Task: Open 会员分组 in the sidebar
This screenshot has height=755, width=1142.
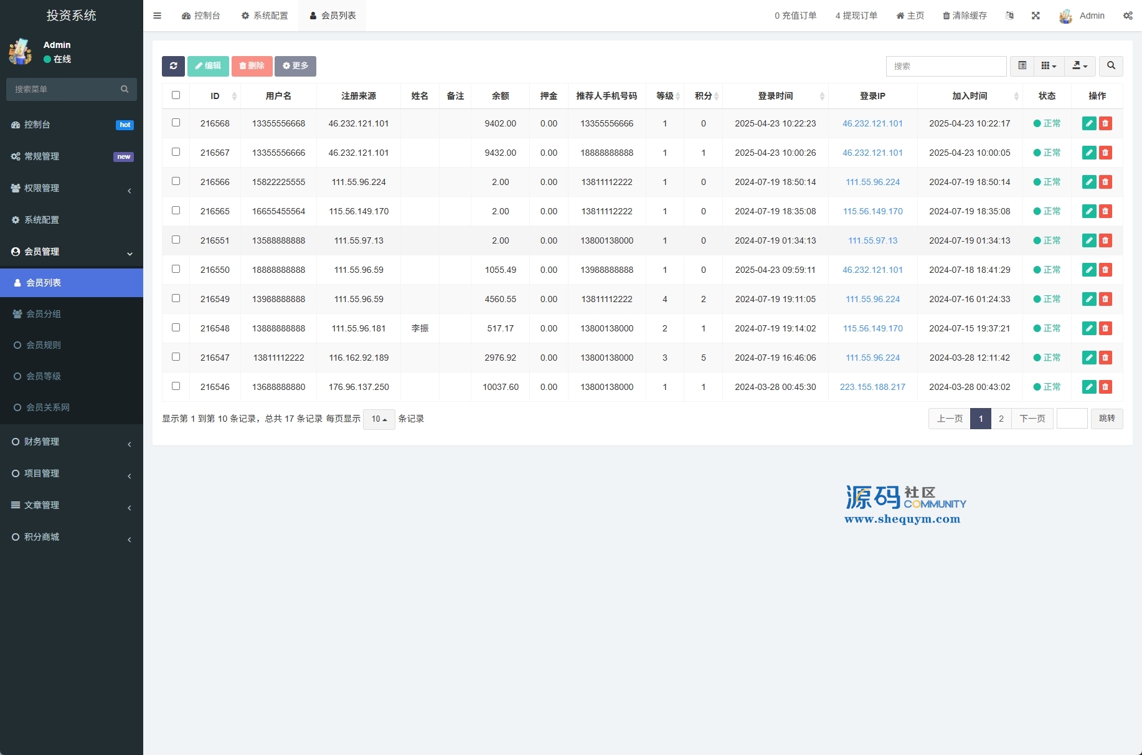Action: [x=44, y=314]
